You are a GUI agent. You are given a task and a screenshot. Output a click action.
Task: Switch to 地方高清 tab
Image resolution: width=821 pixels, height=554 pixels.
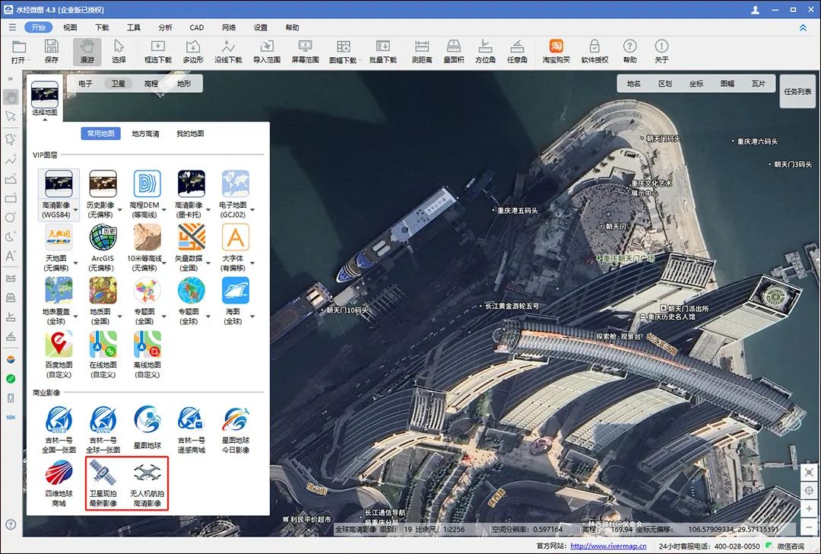(145, 134)
